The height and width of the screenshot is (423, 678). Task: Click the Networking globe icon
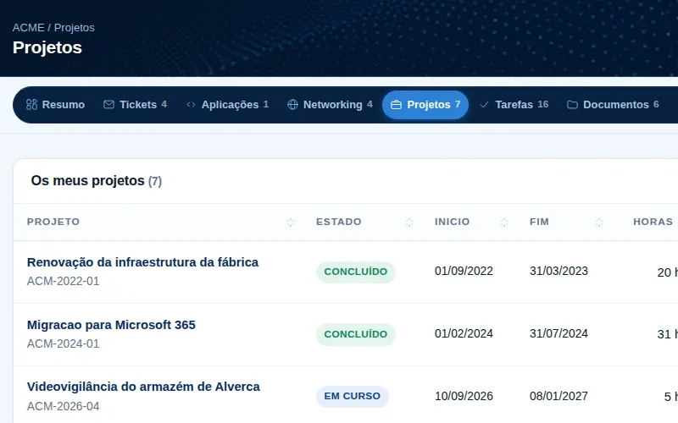coord(292,104)
